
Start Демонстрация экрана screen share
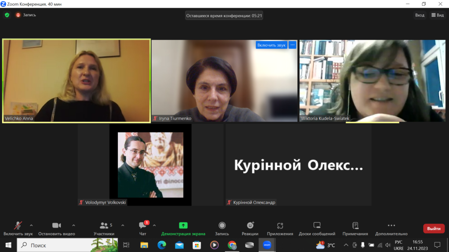(x=183, y=228)
